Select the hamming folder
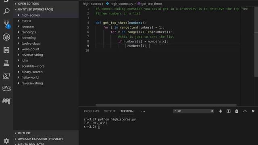The width and height of the screenshot is (258, 145). (x=46, y=38)
